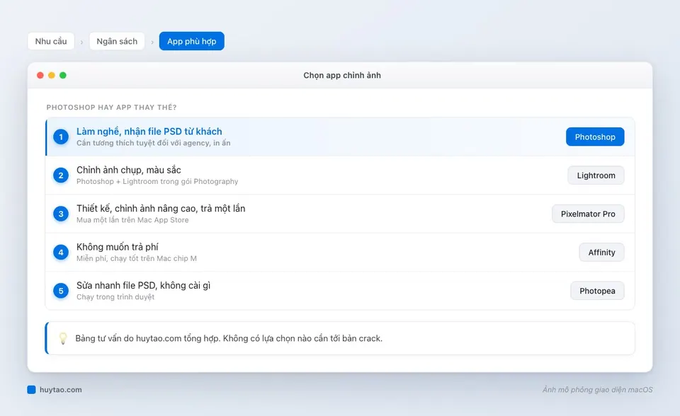Image resolution: width=680 pixels, height=416 pixels.
Task: Choose the Photoshop button
Action: (x=595, y=137)
